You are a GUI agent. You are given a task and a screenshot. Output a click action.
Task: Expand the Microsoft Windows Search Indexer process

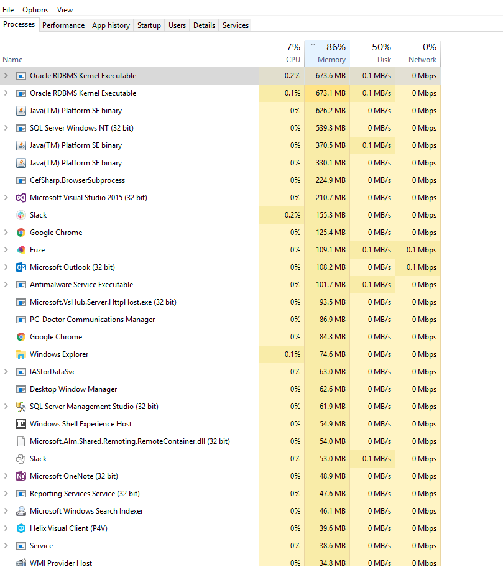[6, 510]
